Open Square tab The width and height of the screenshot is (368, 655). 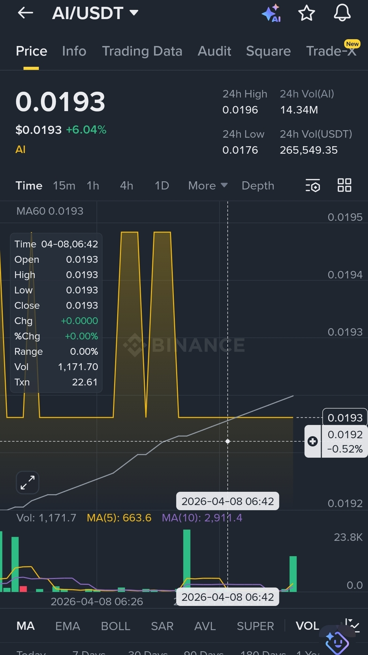coord(268,51)
